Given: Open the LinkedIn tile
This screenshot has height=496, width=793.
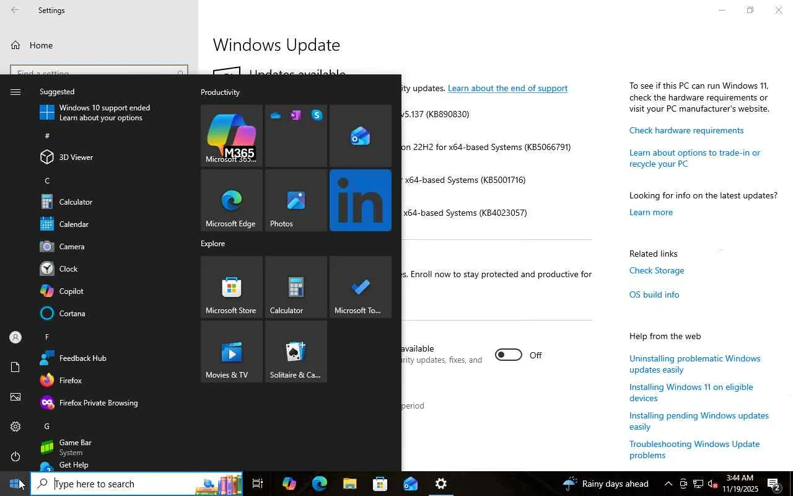Looking at the screenshot, I should tap(361, 200).
